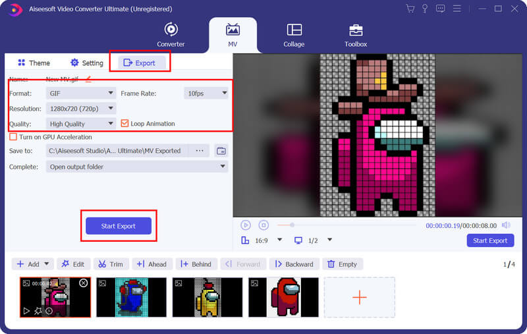This screenshot has width=527, height=334.
Task: Open the output folder icon
Action: coord(221,151)
